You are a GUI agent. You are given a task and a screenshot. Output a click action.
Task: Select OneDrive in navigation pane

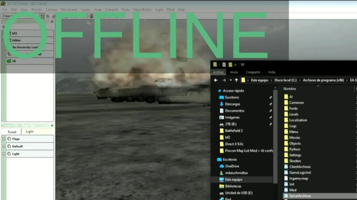232,166
